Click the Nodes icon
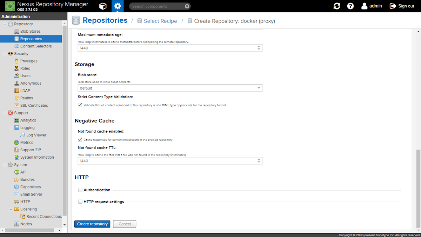421x237 pixels. point(16,224)
